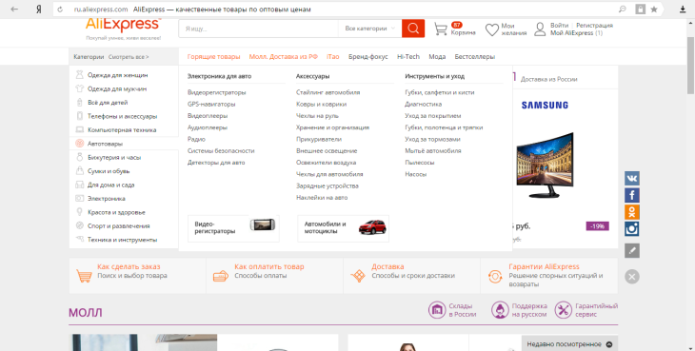Close the social sidebar with X icon
The height and width of the screenshot is (351, 695).
[x=632, y=277]
